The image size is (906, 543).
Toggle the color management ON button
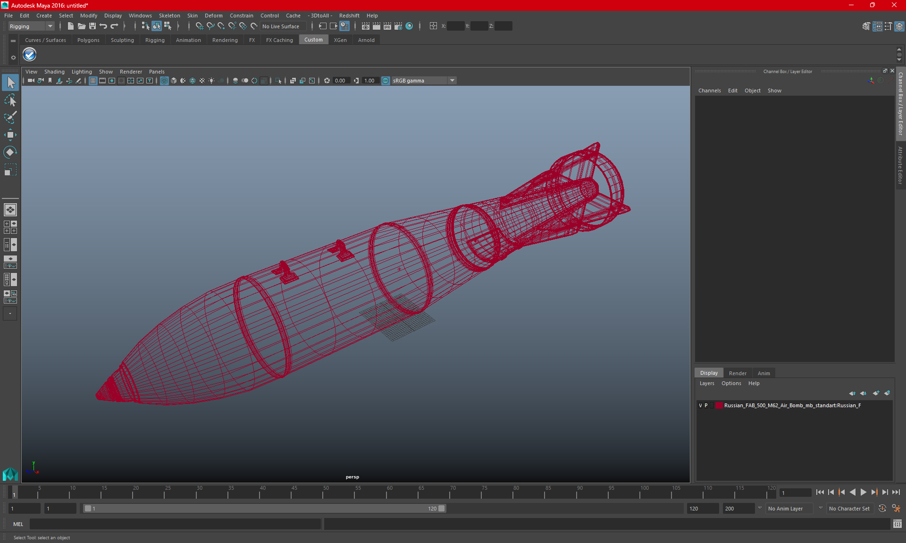click(x=386, y=81)
